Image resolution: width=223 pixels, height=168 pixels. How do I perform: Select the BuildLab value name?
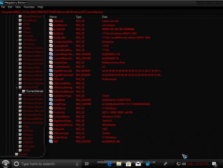[58, 34]
